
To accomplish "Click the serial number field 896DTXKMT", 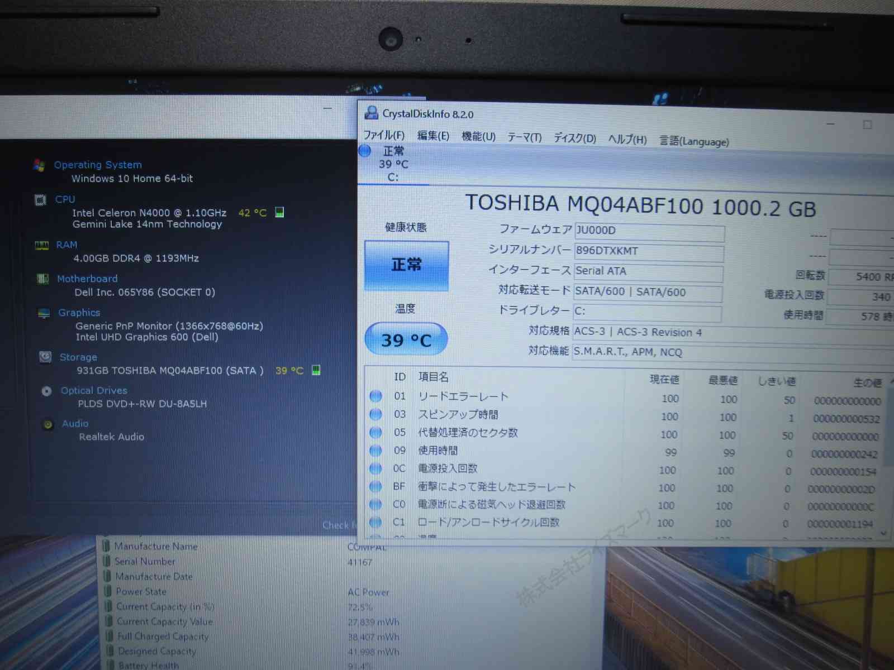I will [x=649, y=251].
